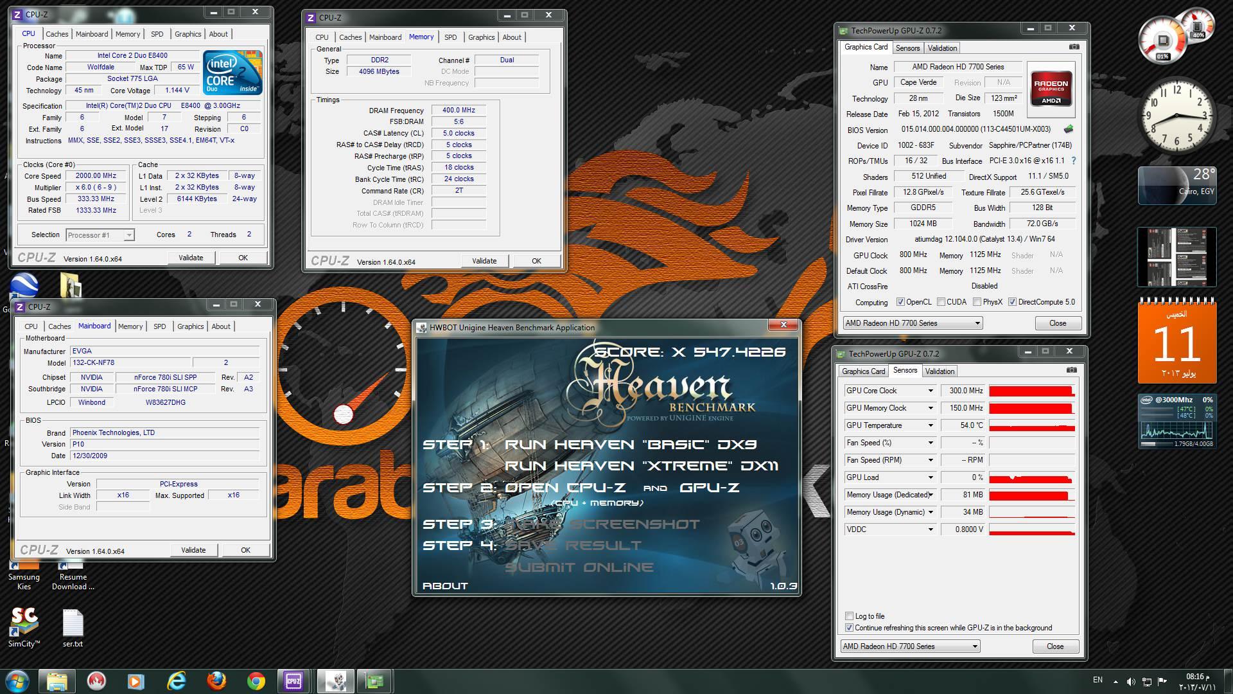This screenshot has width=1233, height=694.
Task: Switch to Sensors tab in the top GPU-Z window
Action: point(907,48)
